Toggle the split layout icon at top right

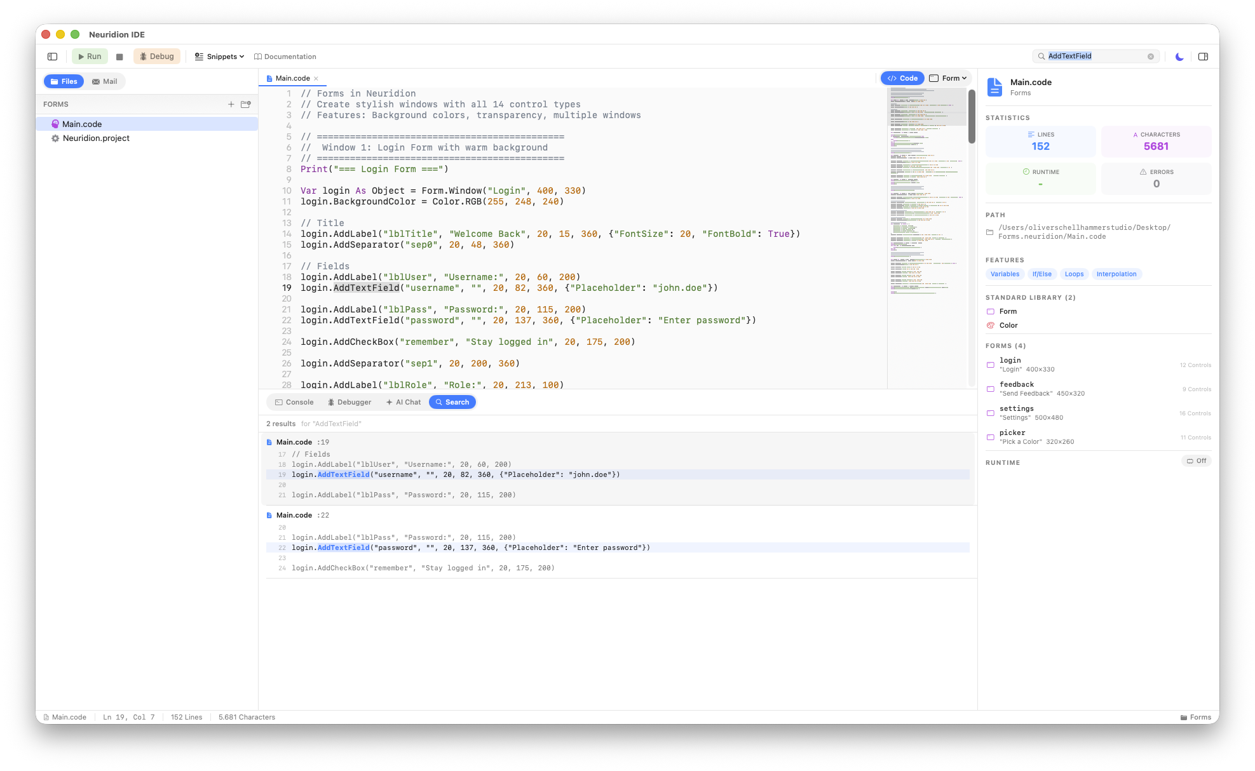(x=1203, y=57)
